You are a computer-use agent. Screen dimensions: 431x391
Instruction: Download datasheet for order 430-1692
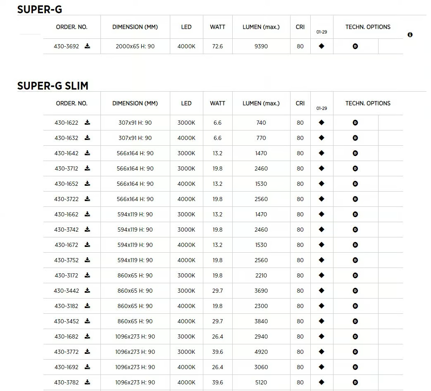(88, 367)
